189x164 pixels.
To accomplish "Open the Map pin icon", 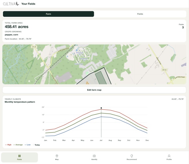I will 57,156.
